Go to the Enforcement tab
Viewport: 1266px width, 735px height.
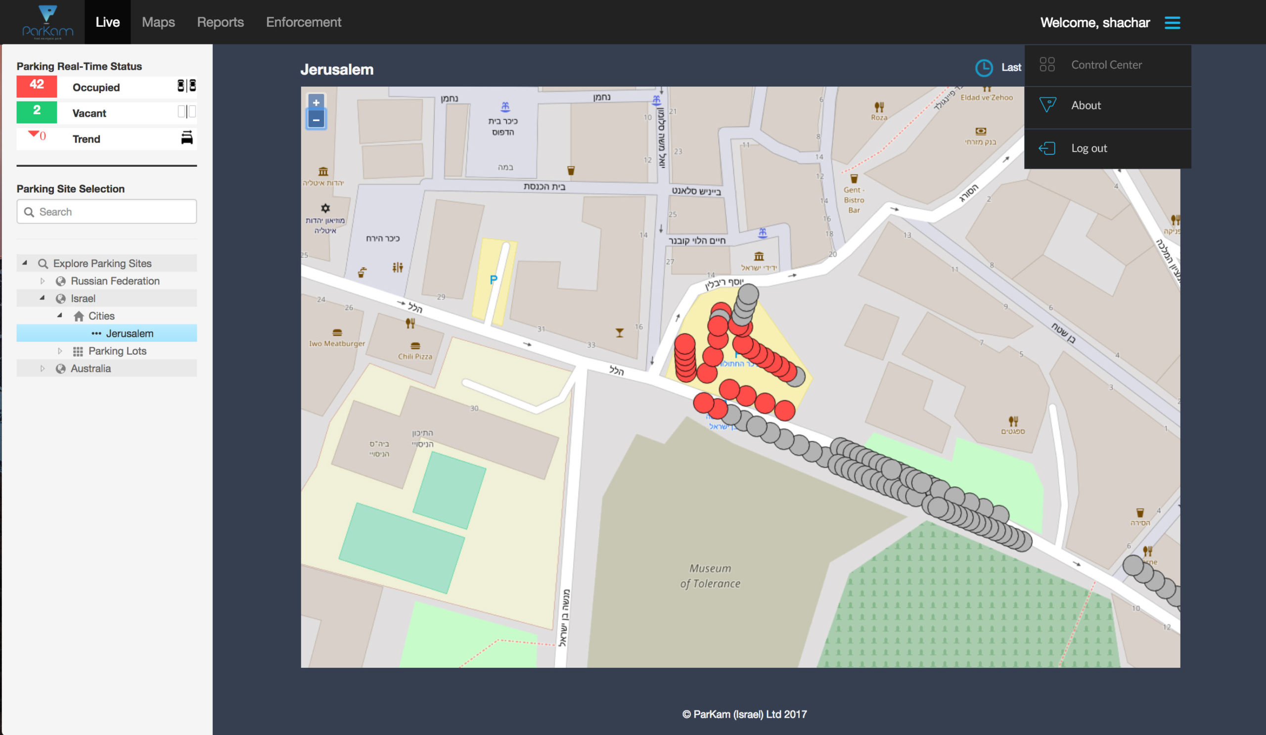click(304, 22)
